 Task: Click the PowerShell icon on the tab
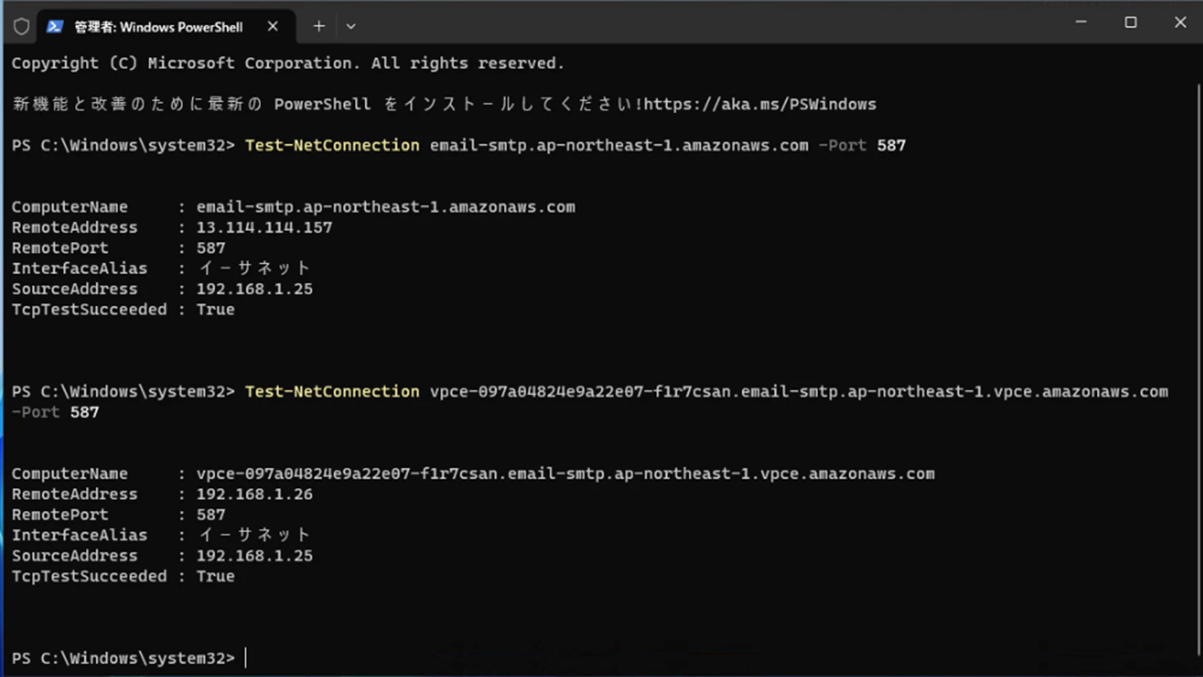pos(55,27)
